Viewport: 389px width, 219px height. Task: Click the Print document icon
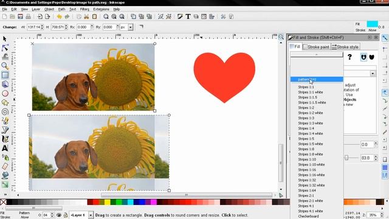(29, 16)
